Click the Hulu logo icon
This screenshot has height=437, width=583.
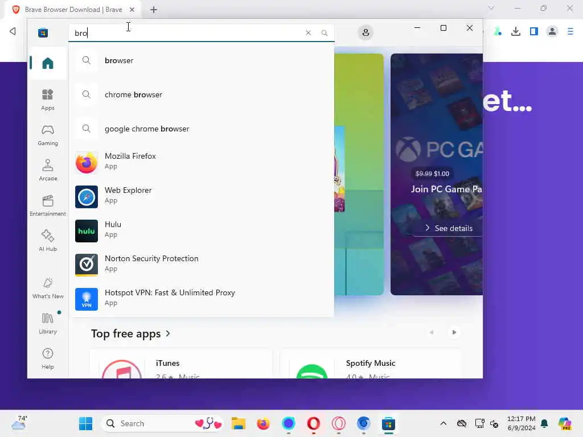(x=87, y=231)
